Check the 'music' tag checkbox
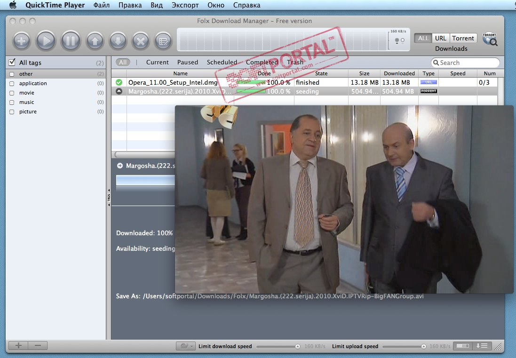Screen dimensions: 516x358 point(12,103)
